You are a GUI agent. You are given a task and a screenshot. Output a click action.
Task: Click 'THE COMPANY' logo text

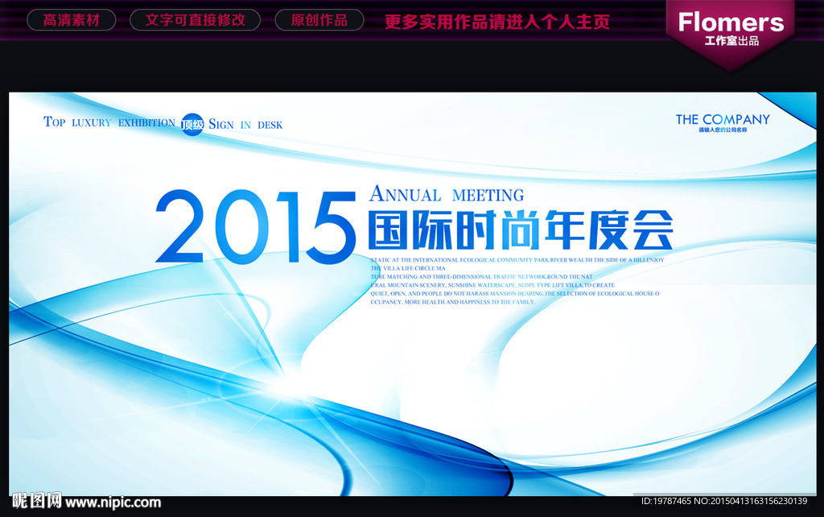point(723,119)
